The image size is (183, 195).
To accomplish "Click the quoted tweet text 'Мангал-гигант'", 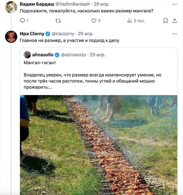I will 40,62.
